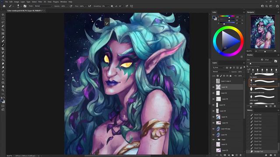Hide the Layer 40 copy layer
This screenshot has width=280, height=157.
[x=213, y=129]
